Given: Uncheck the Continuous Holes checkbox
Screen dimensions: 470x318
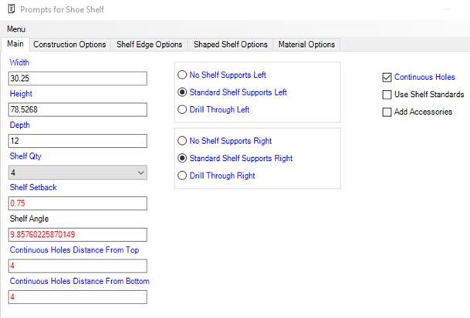Looking at the screenshot, I should pos(387,77).
